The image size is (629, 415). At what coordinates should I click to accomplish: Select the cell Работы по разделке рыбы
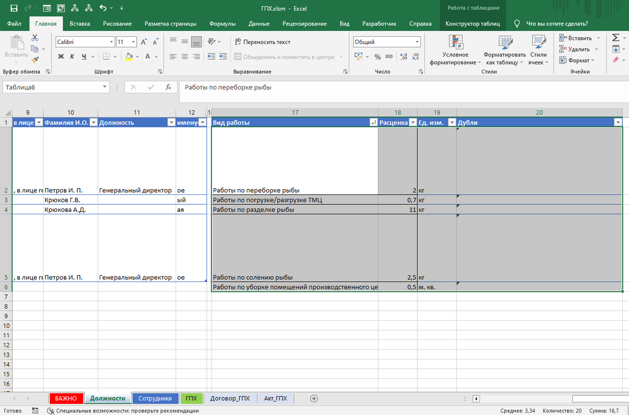coord(294,210)
